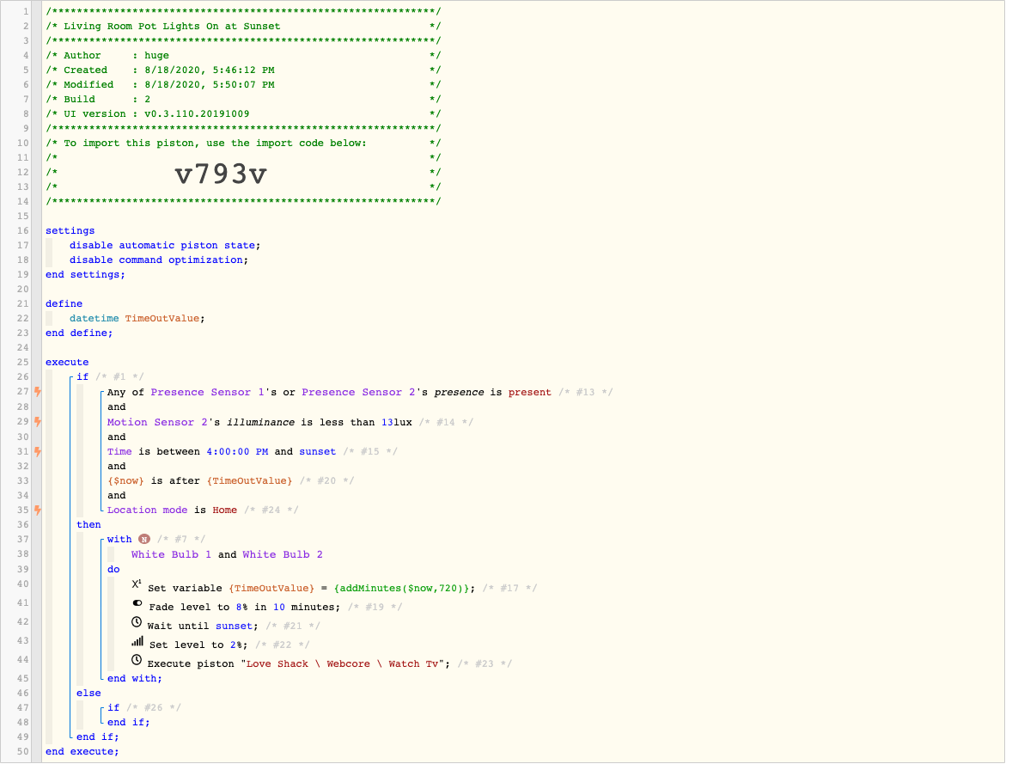Viewport: 1012px width, 764px height.
Task: Click the 'then' keyword
Action: point(88,524)
